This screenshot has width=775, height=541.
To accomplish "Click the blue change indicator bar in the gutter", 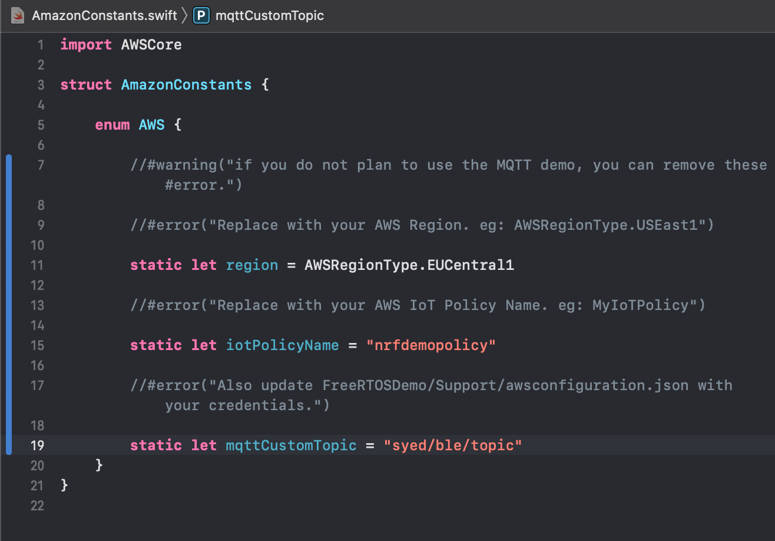I will [x=8, y=306].
